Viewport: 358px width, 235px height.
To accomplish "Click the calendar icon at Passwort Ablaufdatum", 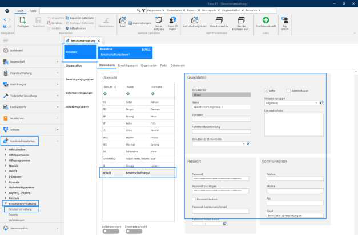I will click(x=224, y=224).
